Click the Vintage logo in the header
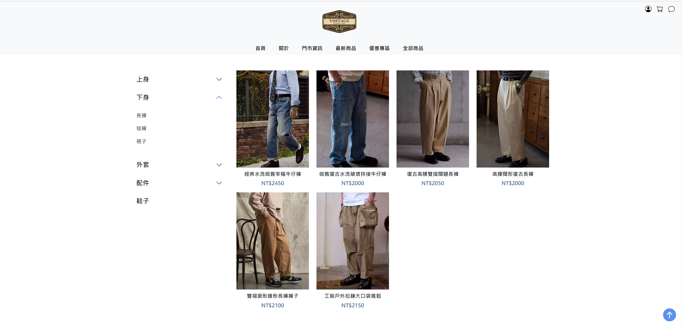This screenshot has height=327, width=682. tap(339, 22)
